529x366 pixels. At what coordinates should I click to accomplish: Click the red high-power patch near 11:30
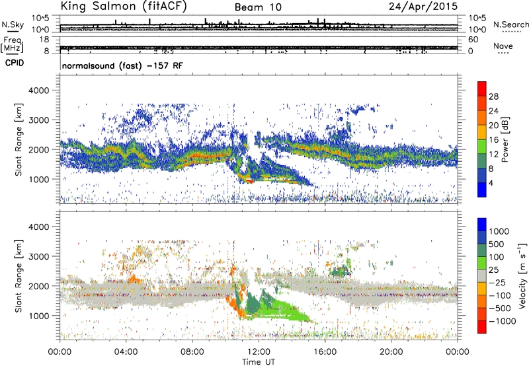click(249, 181)
